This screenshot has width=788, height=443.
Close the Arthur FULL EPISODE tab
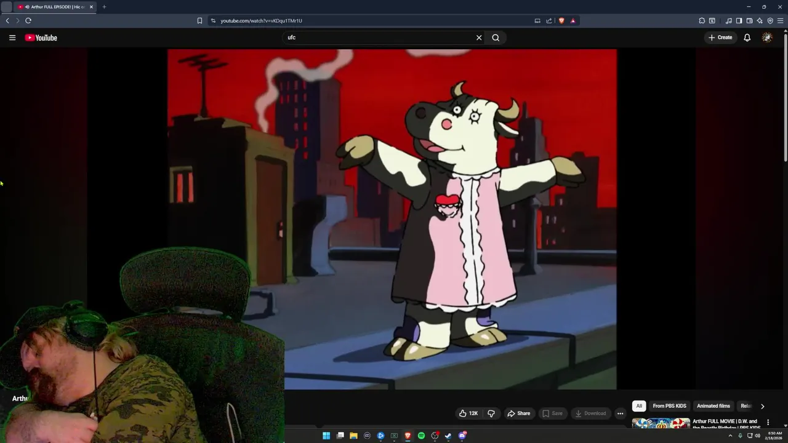[91, 7]
